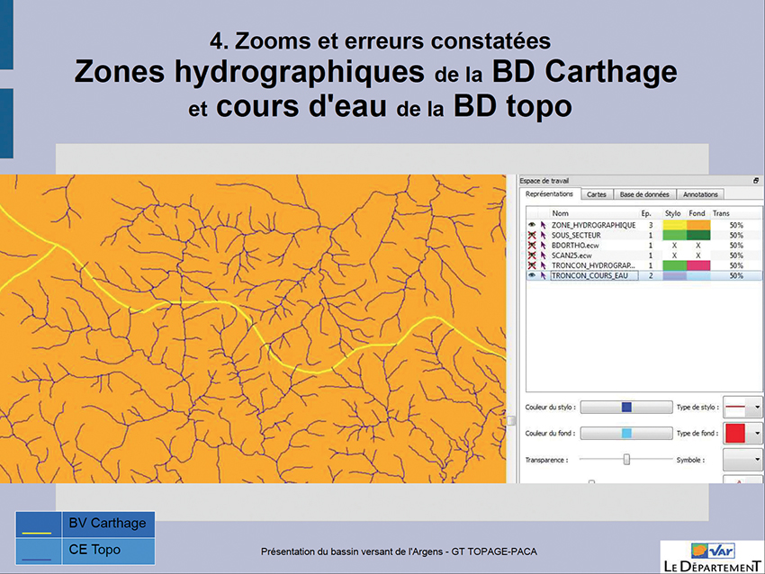Click the Ep. column header

[x=646, y=213]
